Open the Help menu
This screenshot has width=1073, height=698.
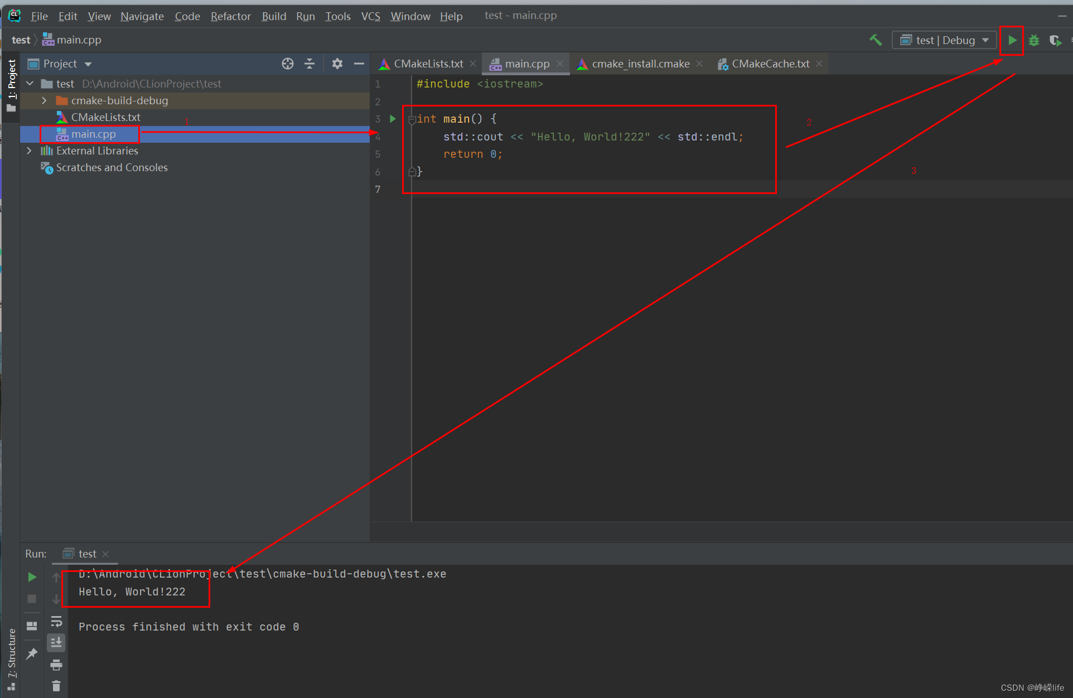point(451,16)
